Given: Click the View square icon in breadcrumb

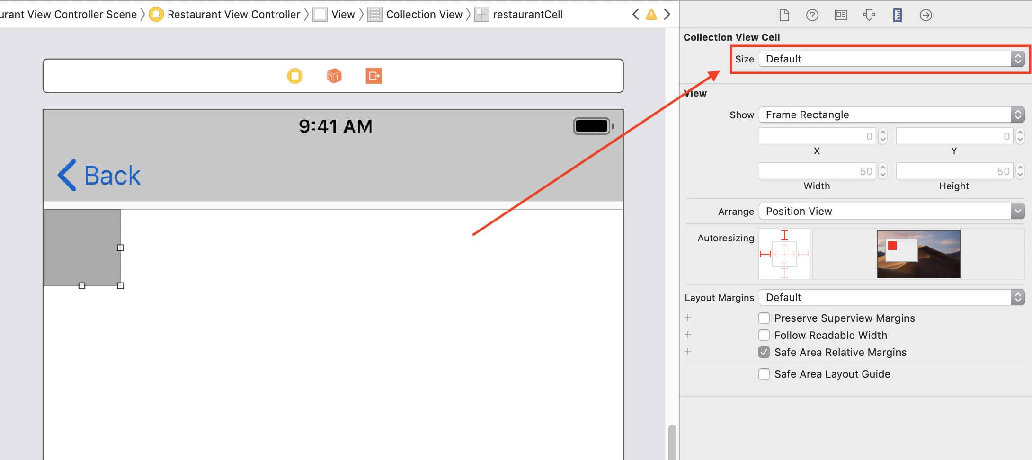Looking at the screenshot, I should 320,14.
